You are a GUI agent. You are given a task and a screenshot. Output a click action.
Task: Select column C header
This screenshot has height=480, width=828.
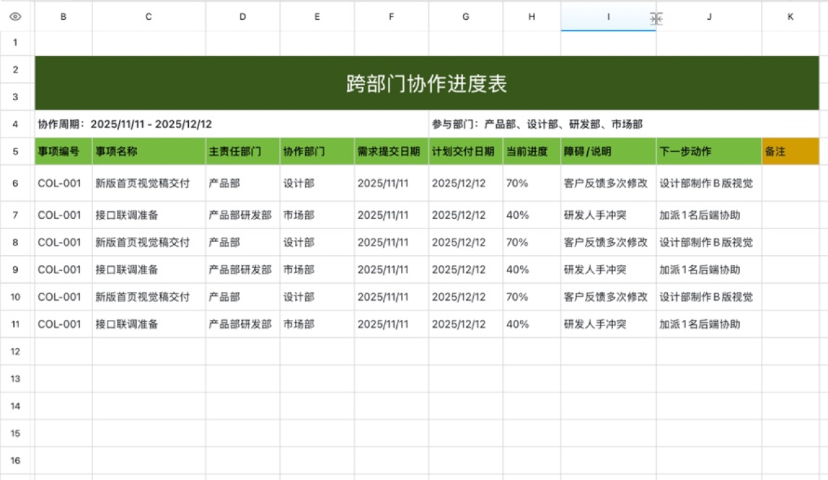148,18
